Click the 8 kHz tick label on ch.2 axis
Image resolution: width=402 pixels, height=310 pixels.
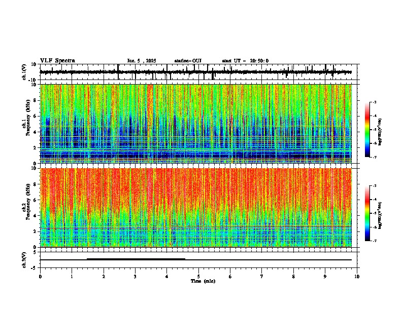click(36, 184)
